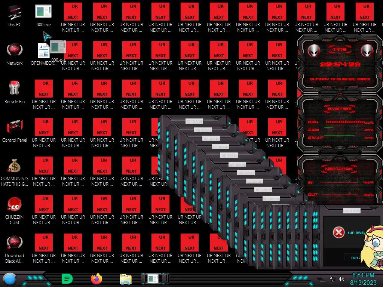Launch the green chat app from the taskbar

click(x=67, y=279)
